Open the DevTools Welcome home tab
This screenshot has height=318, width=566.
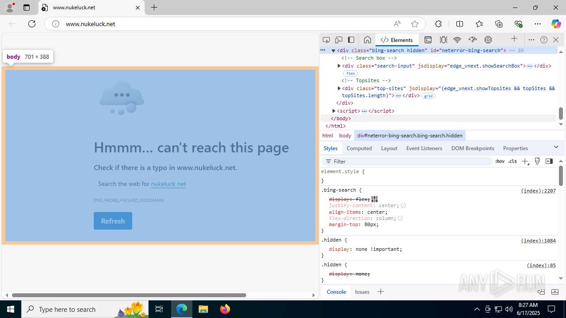coord(367,40)
